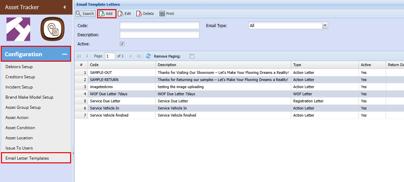
Task: Collapse the Configuration section
Action: coord(64,54)
